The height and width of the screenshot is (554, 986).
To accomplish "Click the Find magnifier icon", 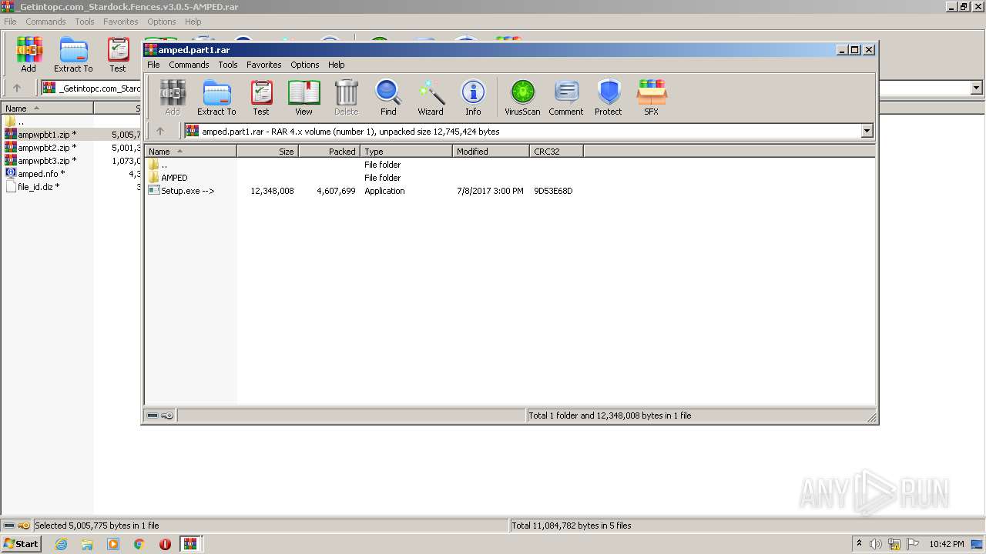I will pos(388,97).
